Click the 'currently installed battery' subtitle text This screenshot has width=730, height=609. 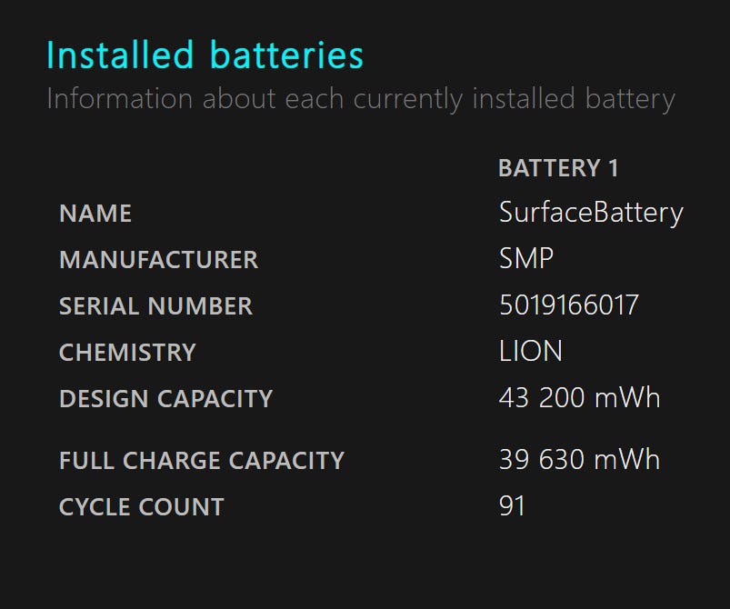tap(514, 99)
